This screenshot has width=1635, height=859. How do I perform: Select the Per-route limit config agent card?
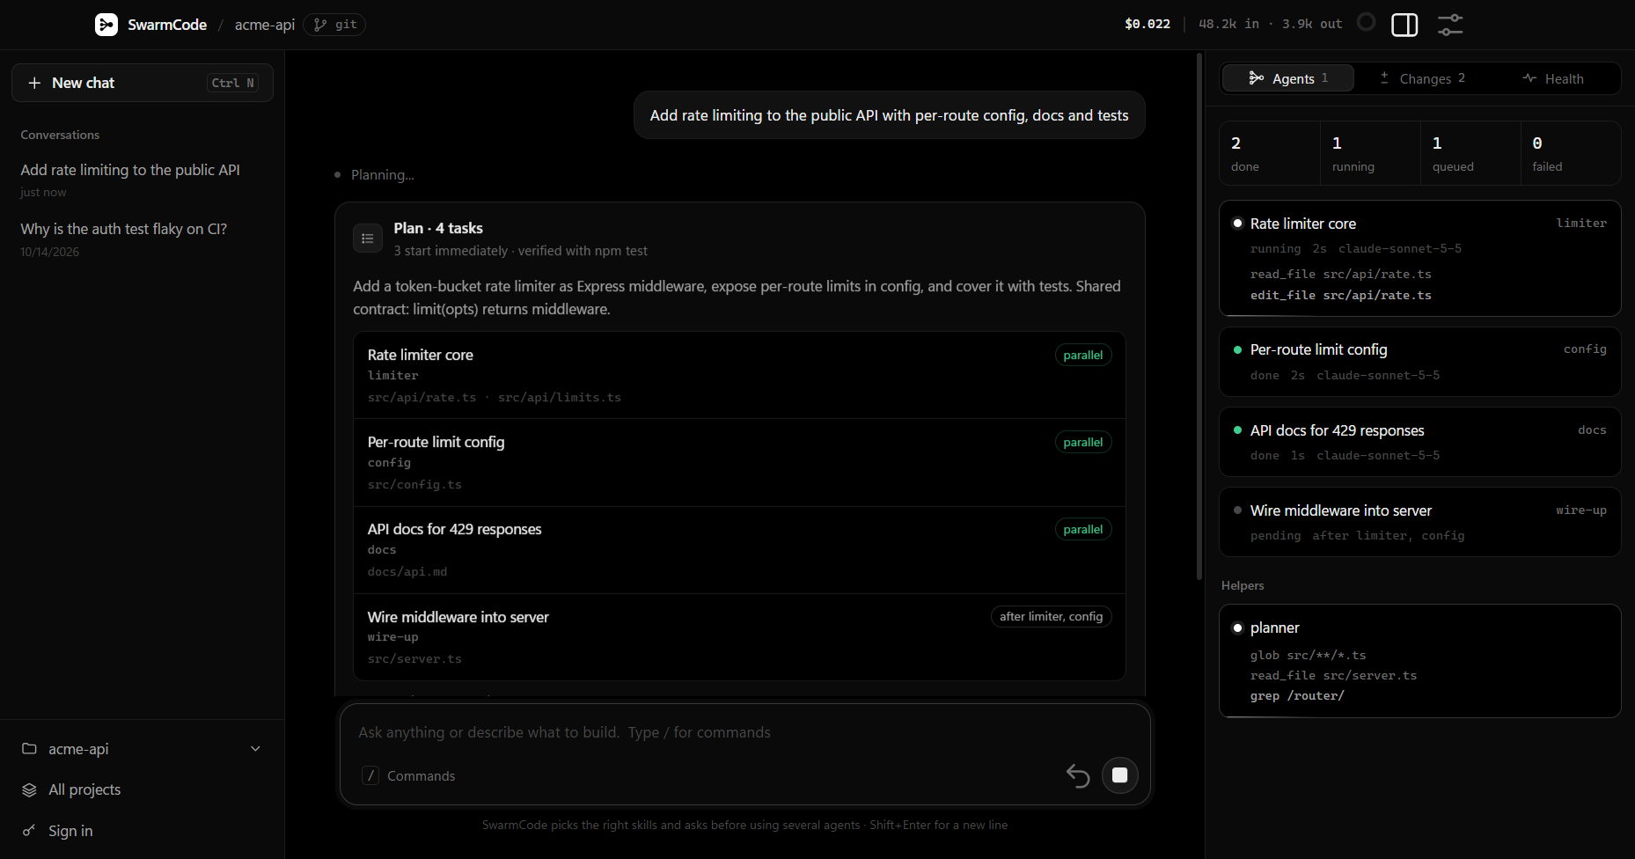1419,362
